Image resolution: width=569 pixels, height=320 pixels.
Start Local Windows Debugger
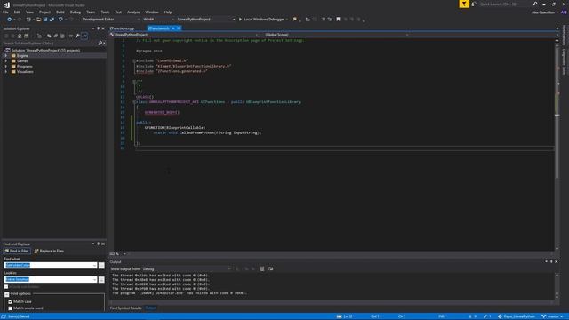tap(262, 20)
